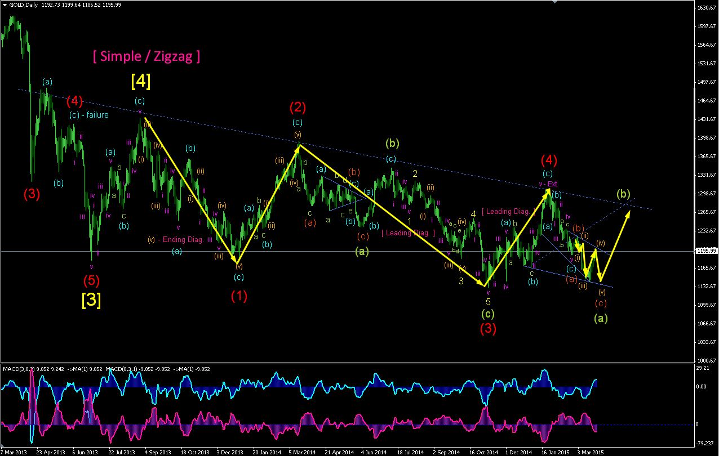Image resolution: width=719 pixels, height=456 pixels.
Task: Click the '(c) - failure' annotation
Action: point(89,115)
